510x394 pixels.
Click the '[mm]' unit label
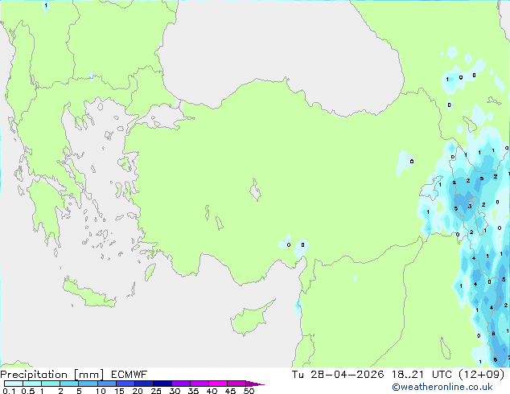pyautogui.click(x=88, y=375)
